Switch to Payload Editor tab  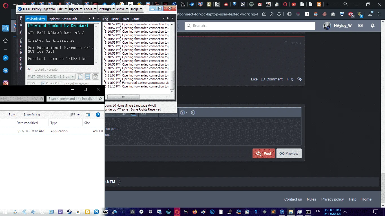[x=36, y=19]
